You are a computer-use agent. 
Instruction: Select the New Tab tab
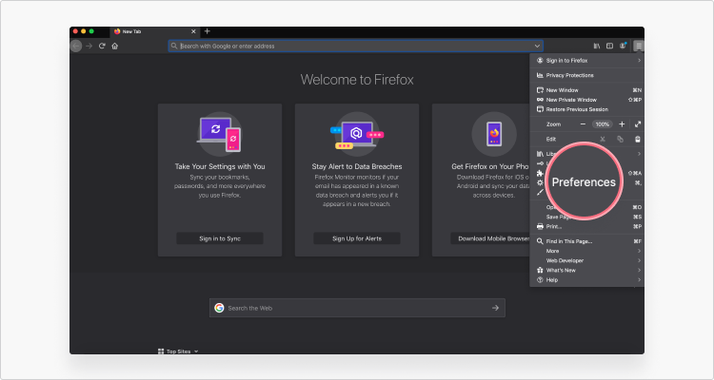pyautogui.click(x=155, y=31)
